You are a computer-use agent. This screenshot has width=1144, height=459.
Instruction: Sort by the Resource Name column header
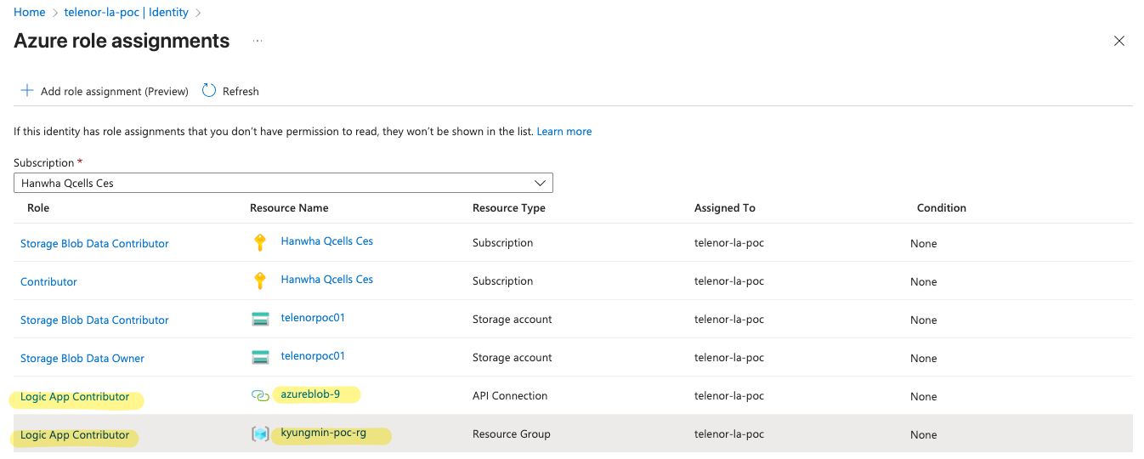pyautogui.click(x=289, y=207)
